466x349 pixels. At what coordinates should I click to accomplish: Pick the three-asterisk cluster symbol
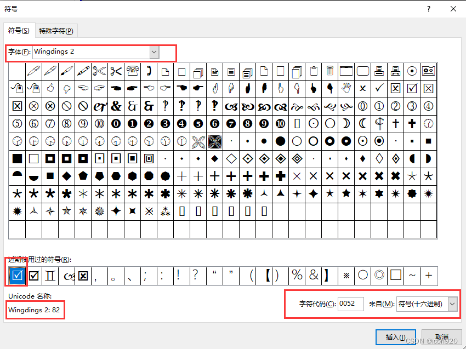(x=165, y=211)
